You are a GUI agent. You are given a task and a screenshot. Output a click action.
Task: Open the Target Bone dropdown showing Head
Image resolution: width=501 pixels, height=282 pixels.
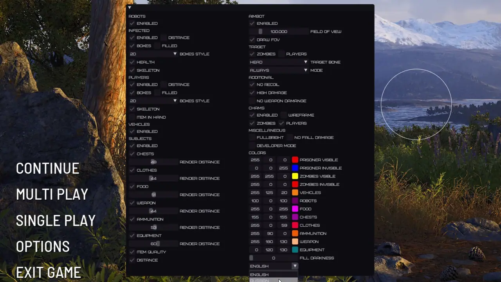(x=279, y=62)
